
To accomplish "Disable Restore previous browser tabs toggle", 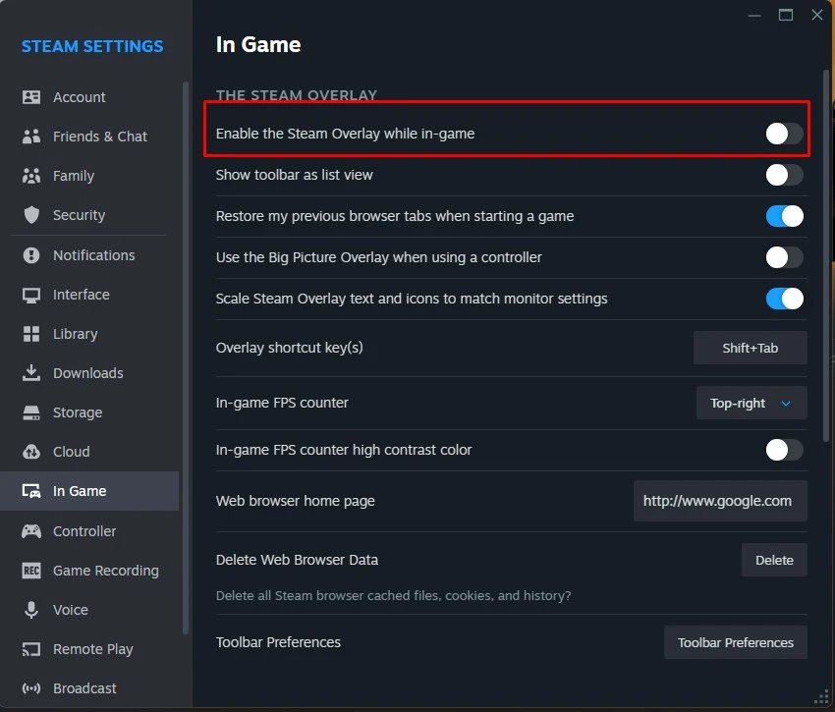I will (785, 216).
